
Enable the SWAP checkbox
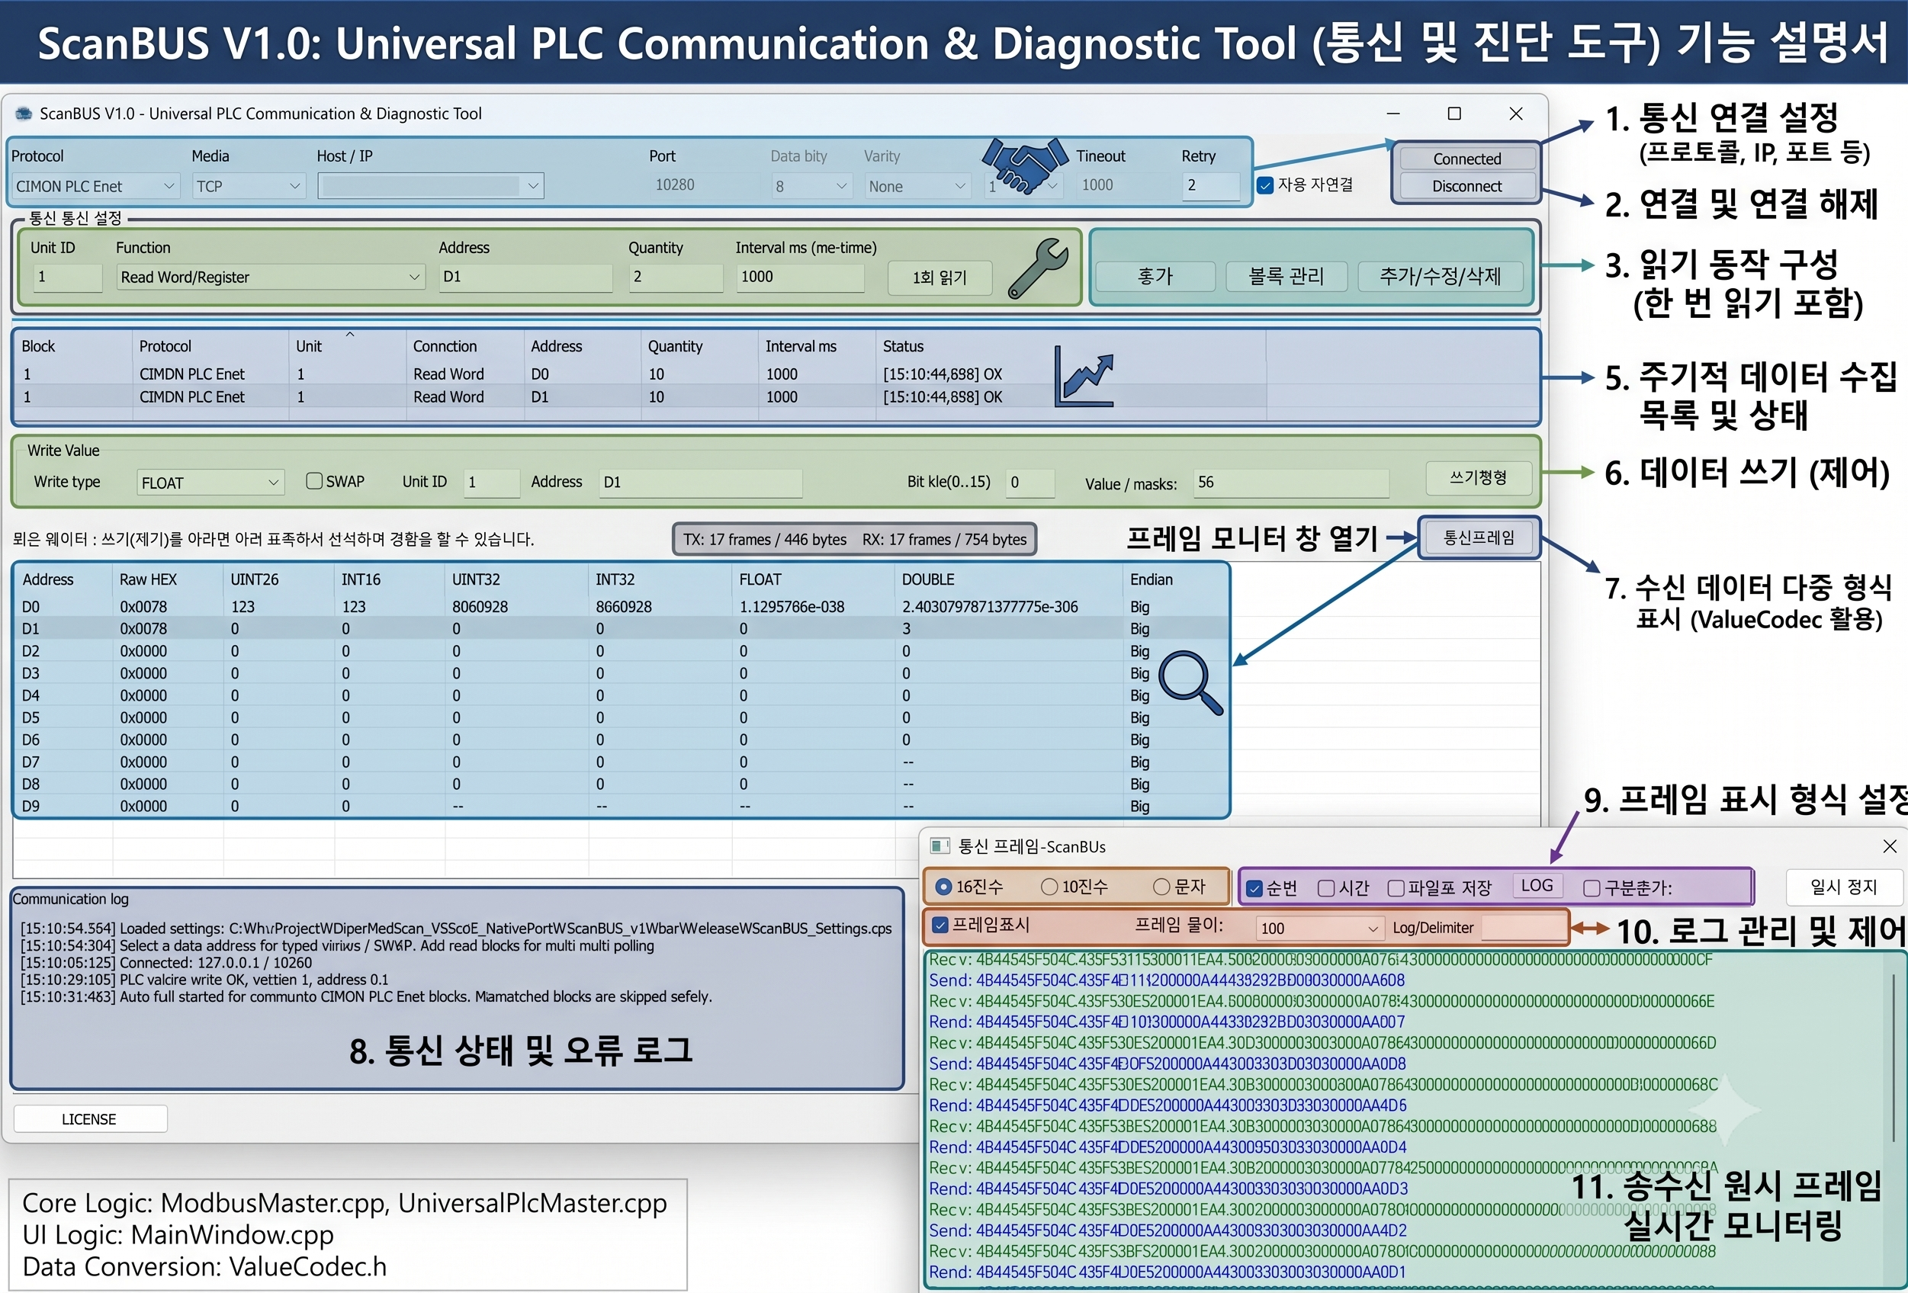tap(313, 481)
